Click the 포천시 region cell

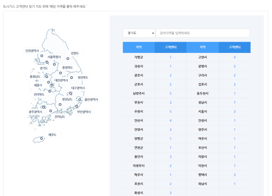[x=139, y=184]
